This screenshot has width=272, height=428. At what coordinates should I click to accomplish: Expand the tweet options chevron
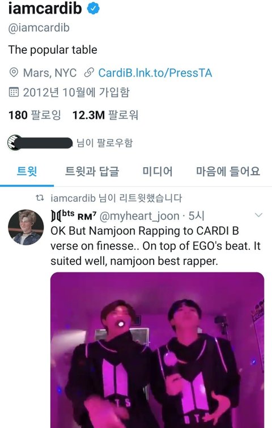[x=258, y=215]
